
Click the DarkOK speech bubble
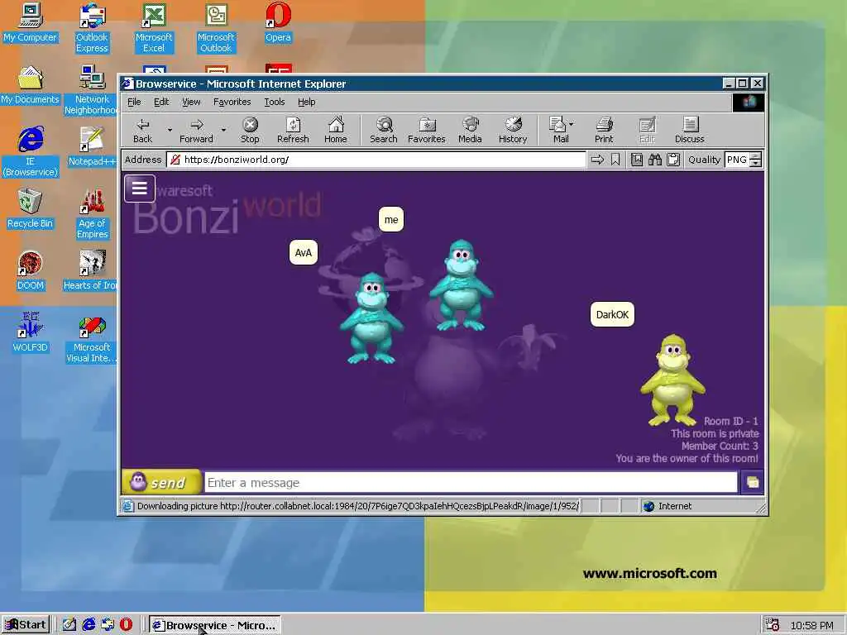(612, 314)
